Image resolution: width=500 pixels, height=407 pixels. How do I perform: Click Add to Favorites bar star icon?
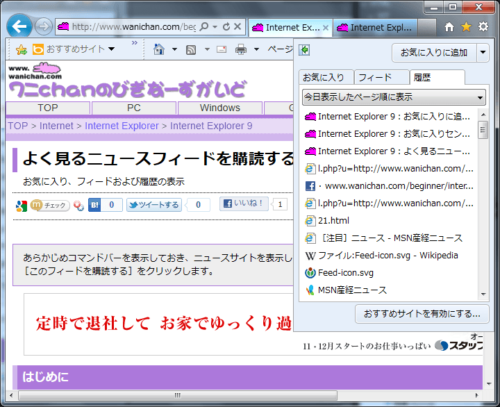(22, 49)
